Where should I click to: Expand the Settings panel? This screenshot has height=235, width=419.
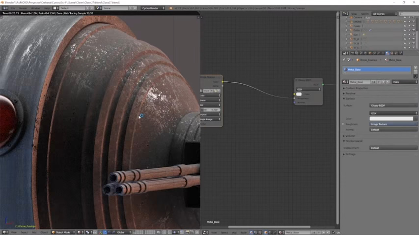(350, 154)
